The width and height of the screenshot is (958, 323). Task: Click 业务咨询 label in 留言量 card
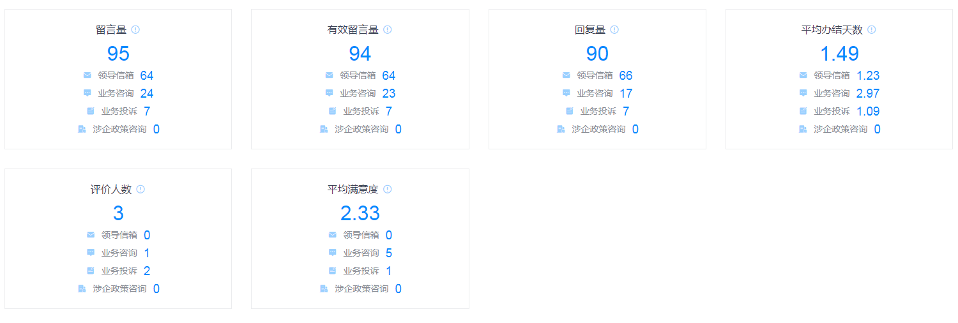pos(116,93)
